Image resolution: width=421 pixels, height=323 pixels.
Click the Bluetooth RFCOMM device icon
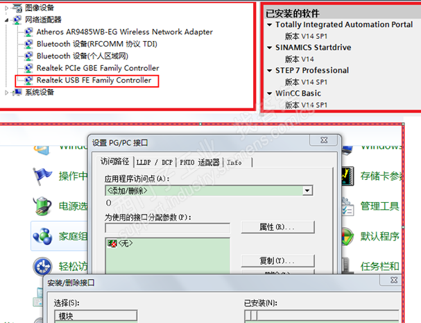28,44
